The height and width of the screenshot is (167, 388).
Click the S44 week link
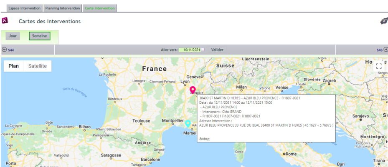pyautogui.click(x=11, y=50)
